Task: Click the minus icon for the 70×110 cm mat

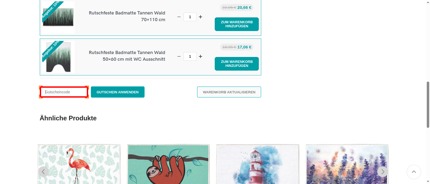Action: 179,17
